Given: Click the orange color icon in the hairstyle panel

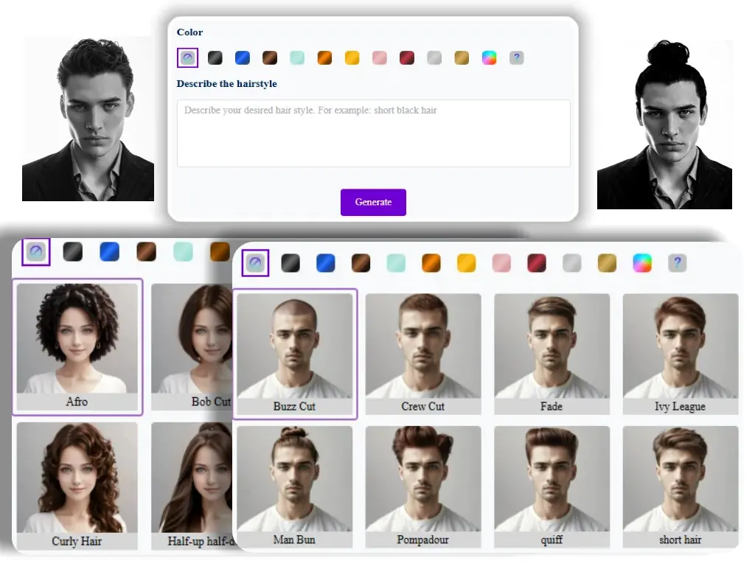Looking at the screenshot, I should tap(431, 262).
